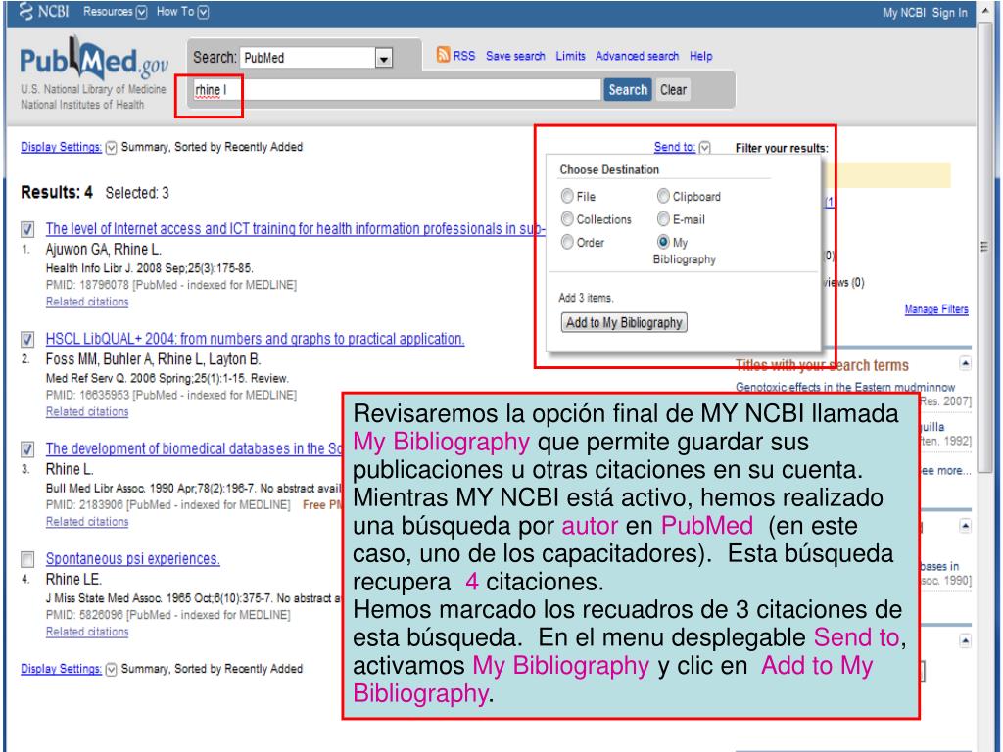Click the bottom Display Settings link
This screenshot has height=752, width=1003.
(61, 669)
